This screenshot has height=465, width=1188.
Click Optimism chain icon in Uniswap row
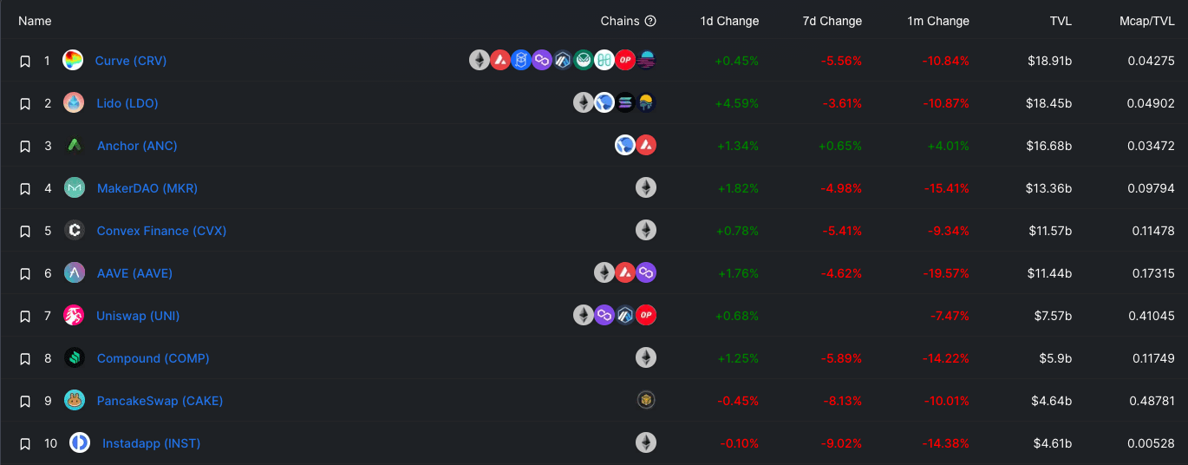pos(646,315)
